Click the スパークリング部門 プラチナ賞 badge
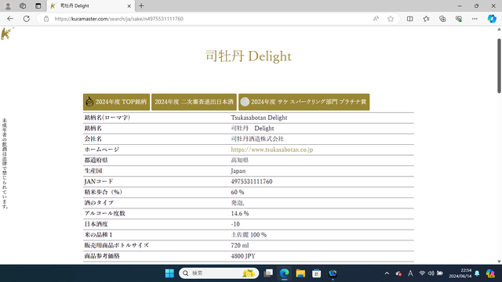The width and height of the screenshot is (502, 282). tap(304, 102)
